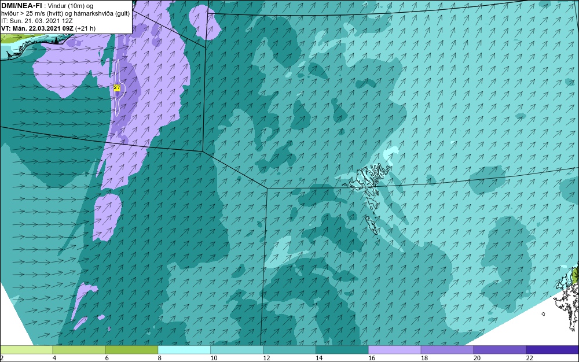The height and width of the screenshot is (362, 579).
Task: Pick the 20–22 m/s violet legend swatch
Action: [500, 350]
